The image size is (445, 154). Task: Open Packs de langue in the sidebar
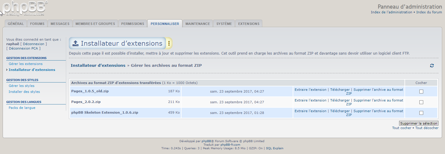[22, 108]
